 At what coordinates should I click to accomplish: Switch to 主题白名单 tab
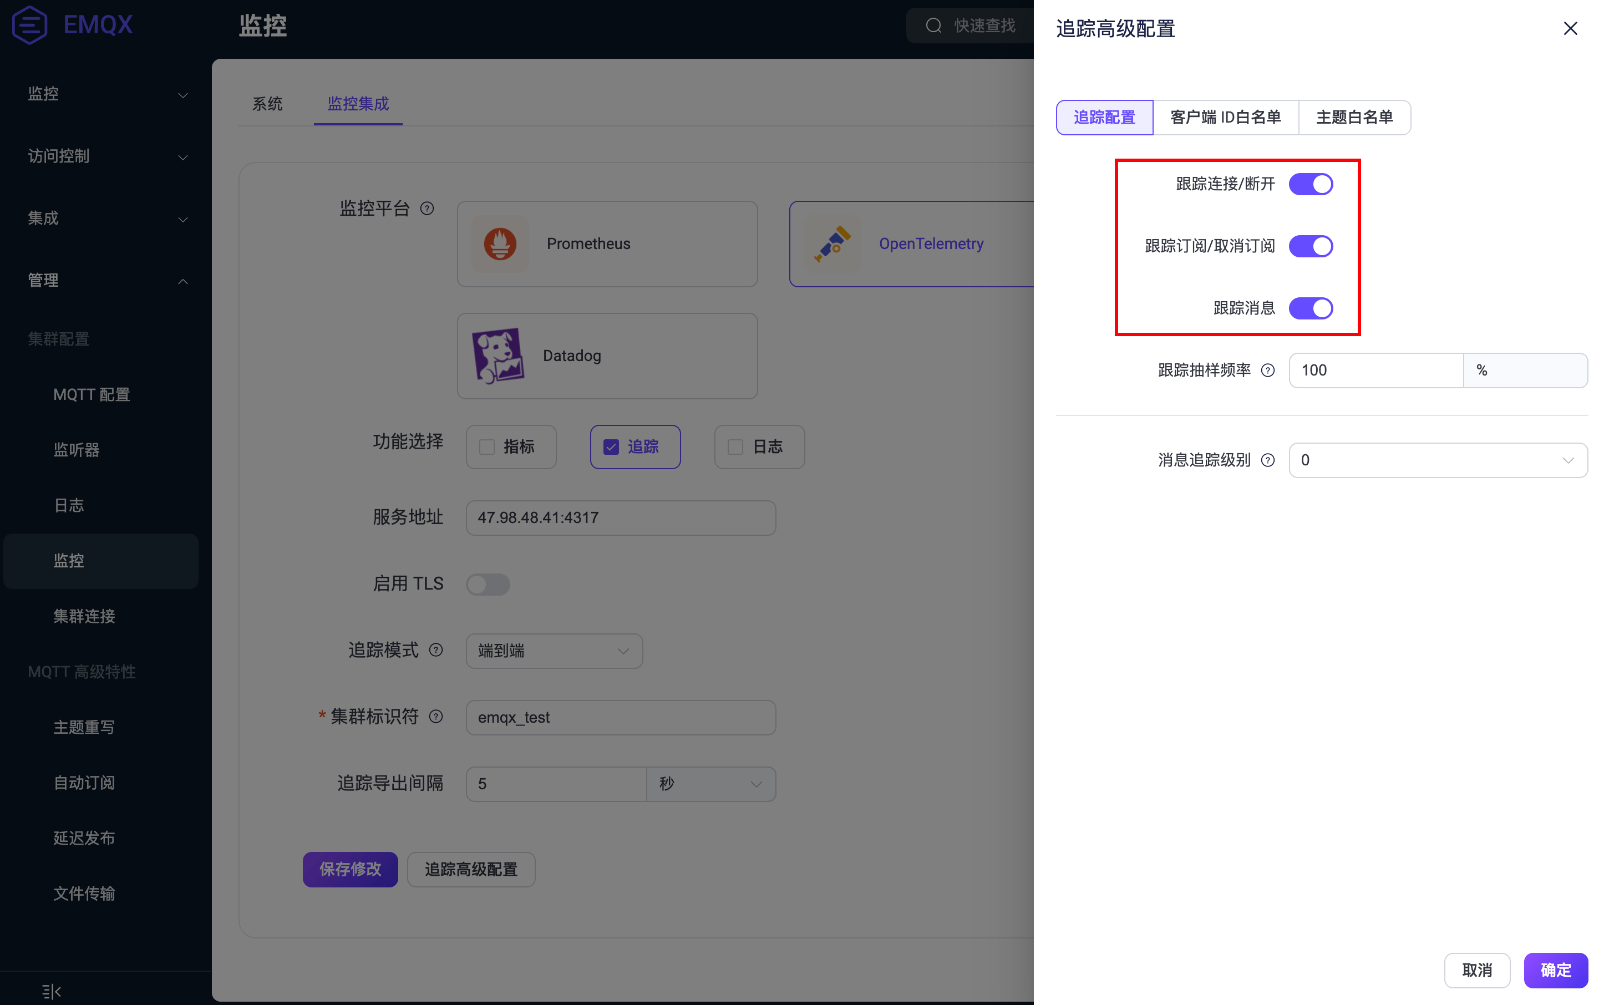1354,118
